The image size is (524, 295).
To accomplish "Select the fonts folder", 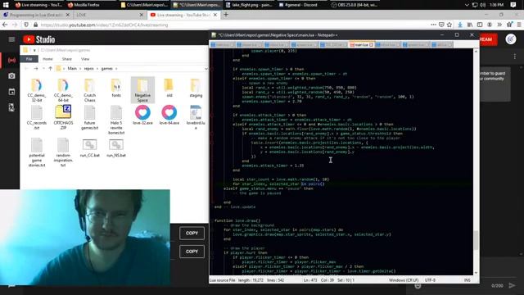I will (116, 88).
